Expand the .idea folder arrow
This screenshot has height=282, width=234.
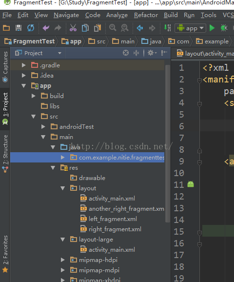tap(23, 75)
